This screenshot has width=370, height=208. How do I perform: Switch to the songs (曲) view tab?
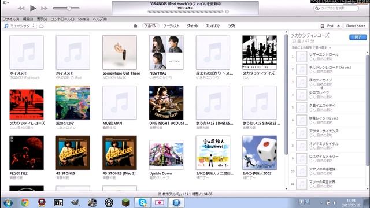[x=135, y=25]
